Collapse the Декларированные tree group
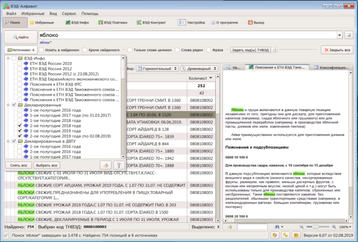 [x=8, y=105]
